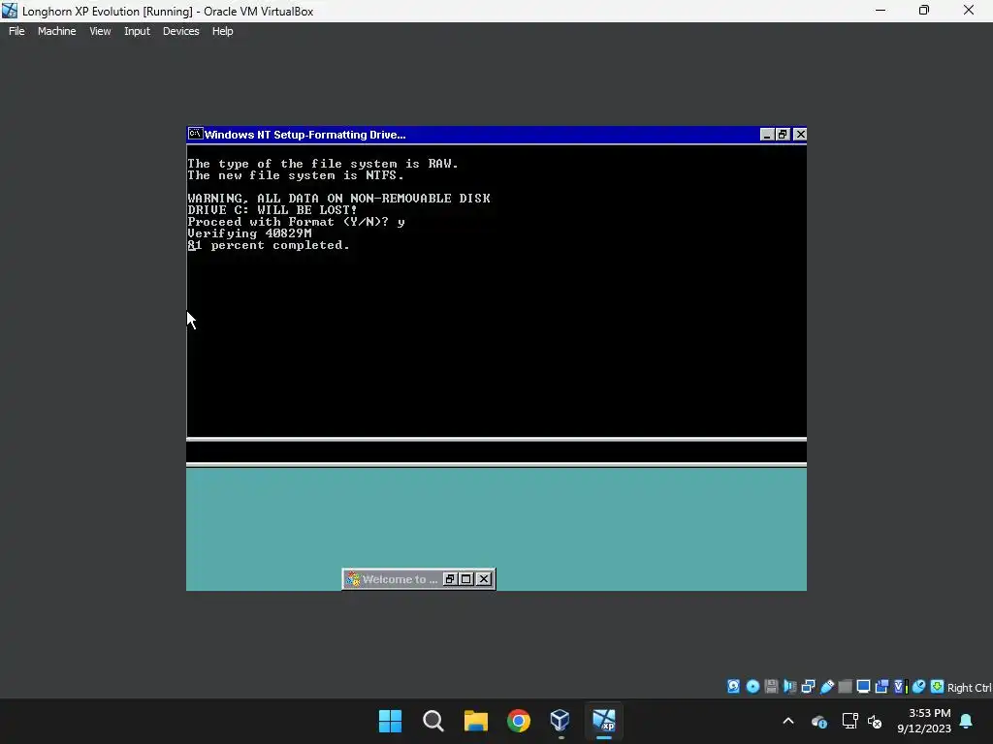Viewport: 993px width, 744px height.
Task: Restore the minimized Welcome to window
Action: 450,579
